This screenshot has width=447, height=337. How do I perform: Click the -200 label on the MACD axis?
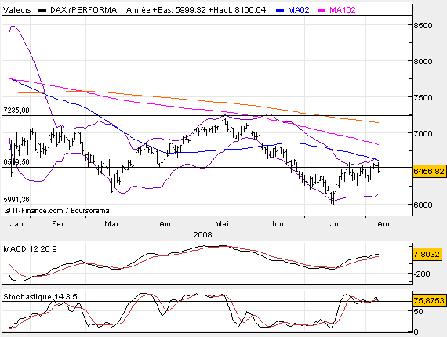coord(422,274)
